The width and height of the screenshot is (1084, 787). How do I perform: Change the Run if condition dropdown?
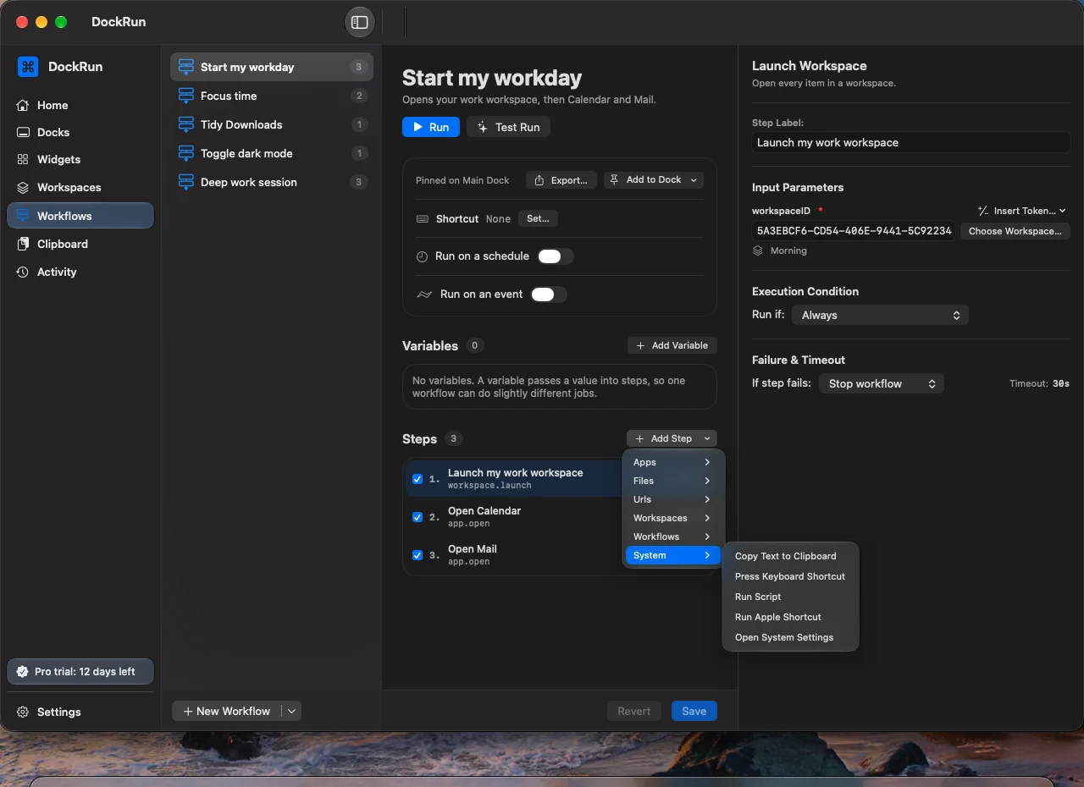[880, 315]
